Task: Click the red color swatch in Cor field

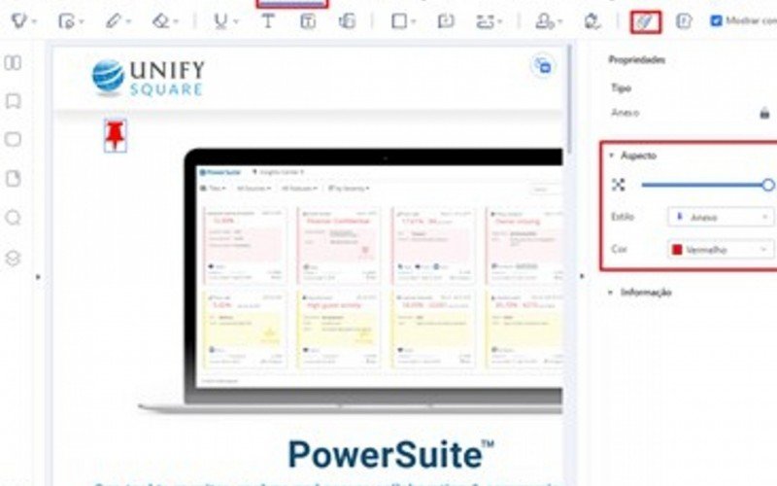Action: pos(677,250)
